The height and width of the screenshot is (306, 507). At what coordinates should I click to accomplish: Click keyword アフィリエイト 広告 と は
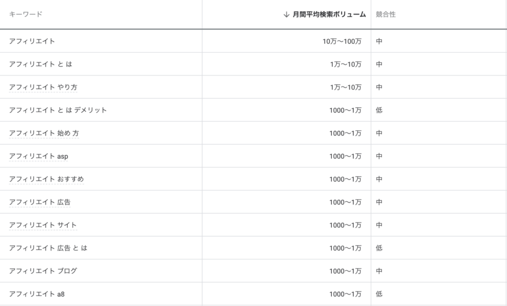pos(48,248)
